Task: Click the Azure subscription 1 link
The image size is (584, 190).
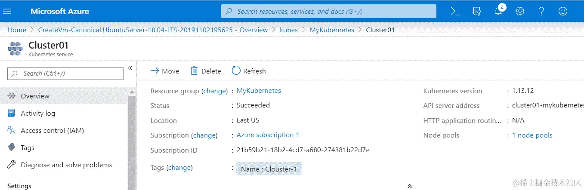Action: 268,135
